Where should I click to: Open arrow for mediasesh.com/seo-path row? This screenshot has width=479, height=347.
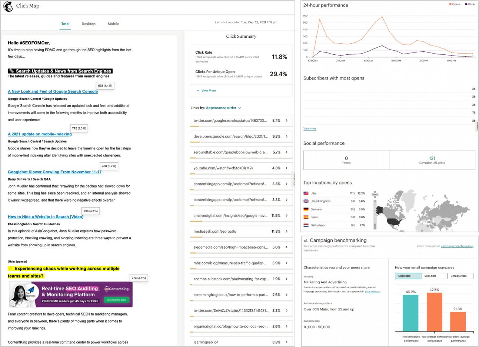click(x=287, y=231)
